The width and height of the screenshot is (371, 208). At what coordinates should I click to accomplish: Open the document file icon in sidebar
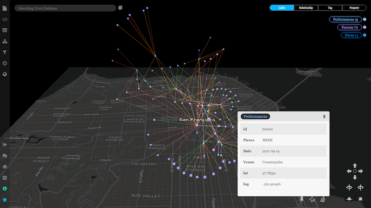point(5,8)
